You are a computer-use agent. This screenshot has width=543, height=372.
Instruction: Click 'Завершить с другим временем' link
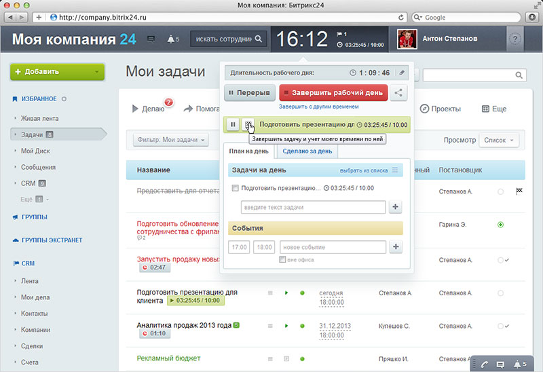pos(318,107)
